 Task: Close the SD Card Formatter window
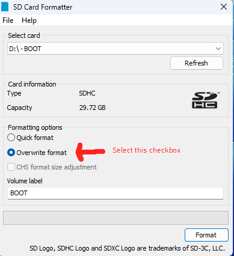(224, 7)
